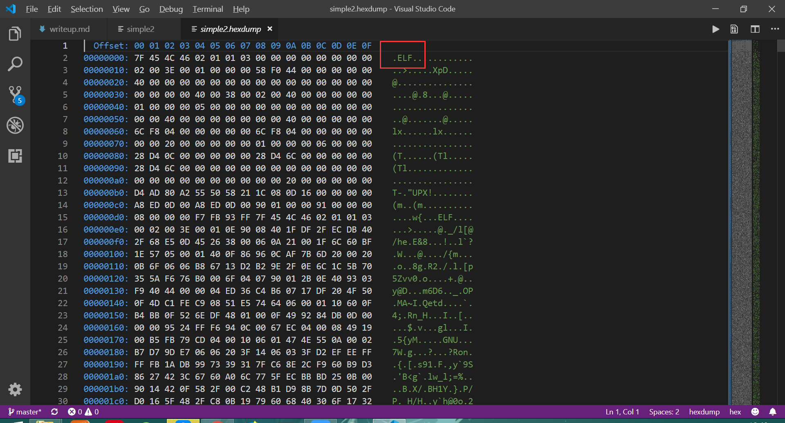This screenshot has width=785, height=423.
Task: Switch to the writeup.md tab
Action: point(69,29)
